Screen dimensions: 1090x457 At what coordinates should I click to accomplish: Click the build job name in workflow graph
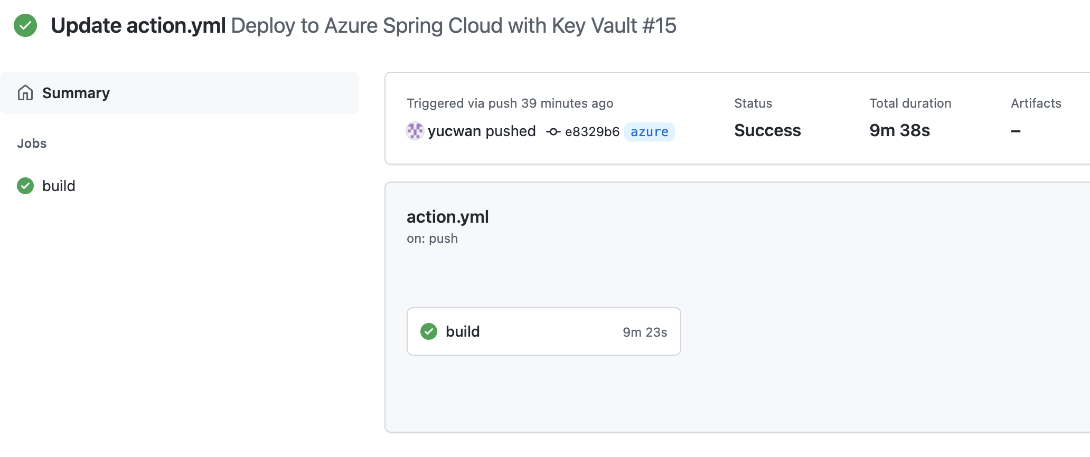tap(463, 331)
